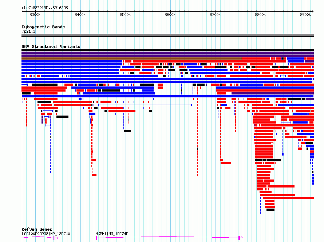Screen dimensions: 324x242
Task: Select the red variant bar ending the dashed red column near 8720k
Action: pyautogui.click(x=226, y=163)
